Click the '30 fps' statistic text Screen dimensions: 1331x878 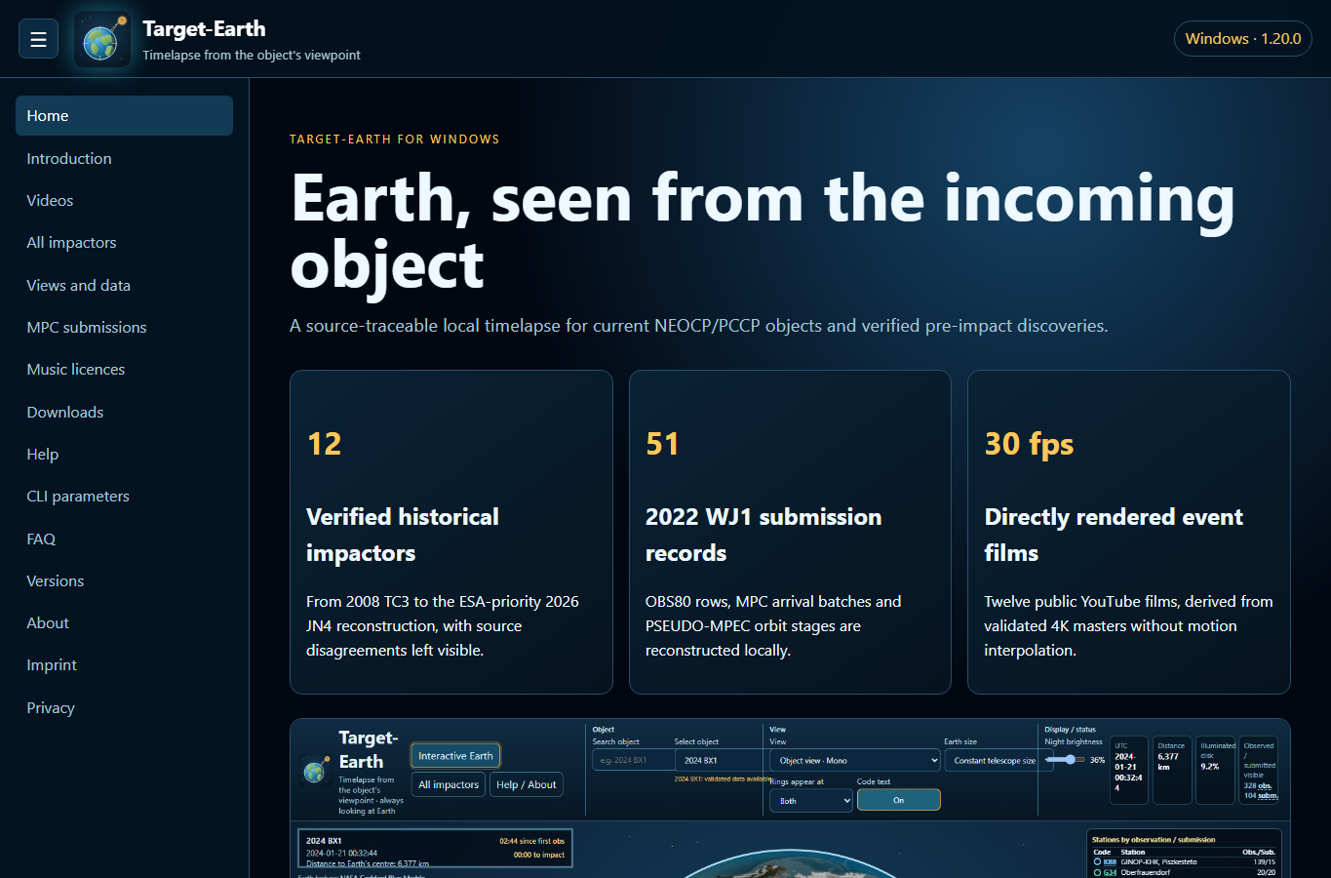[1029, 444]
